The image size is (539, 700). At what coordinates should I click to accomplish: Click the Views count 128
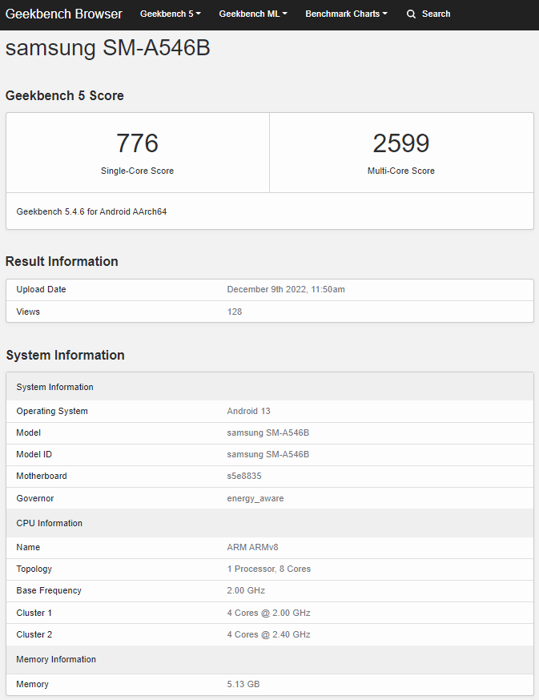pos(235,312)
